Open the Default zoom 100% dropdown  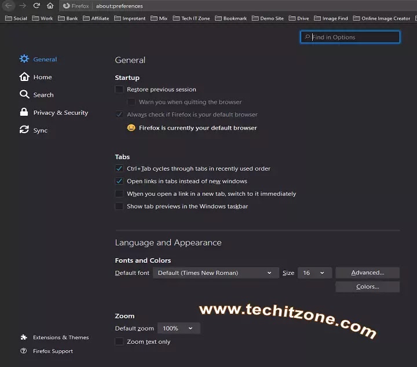(x=178, y=328)
